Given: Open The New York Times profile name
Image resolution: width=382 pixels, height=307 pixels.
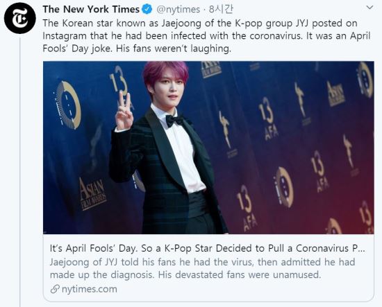Looking at the screenshot, I should point(91,10).
